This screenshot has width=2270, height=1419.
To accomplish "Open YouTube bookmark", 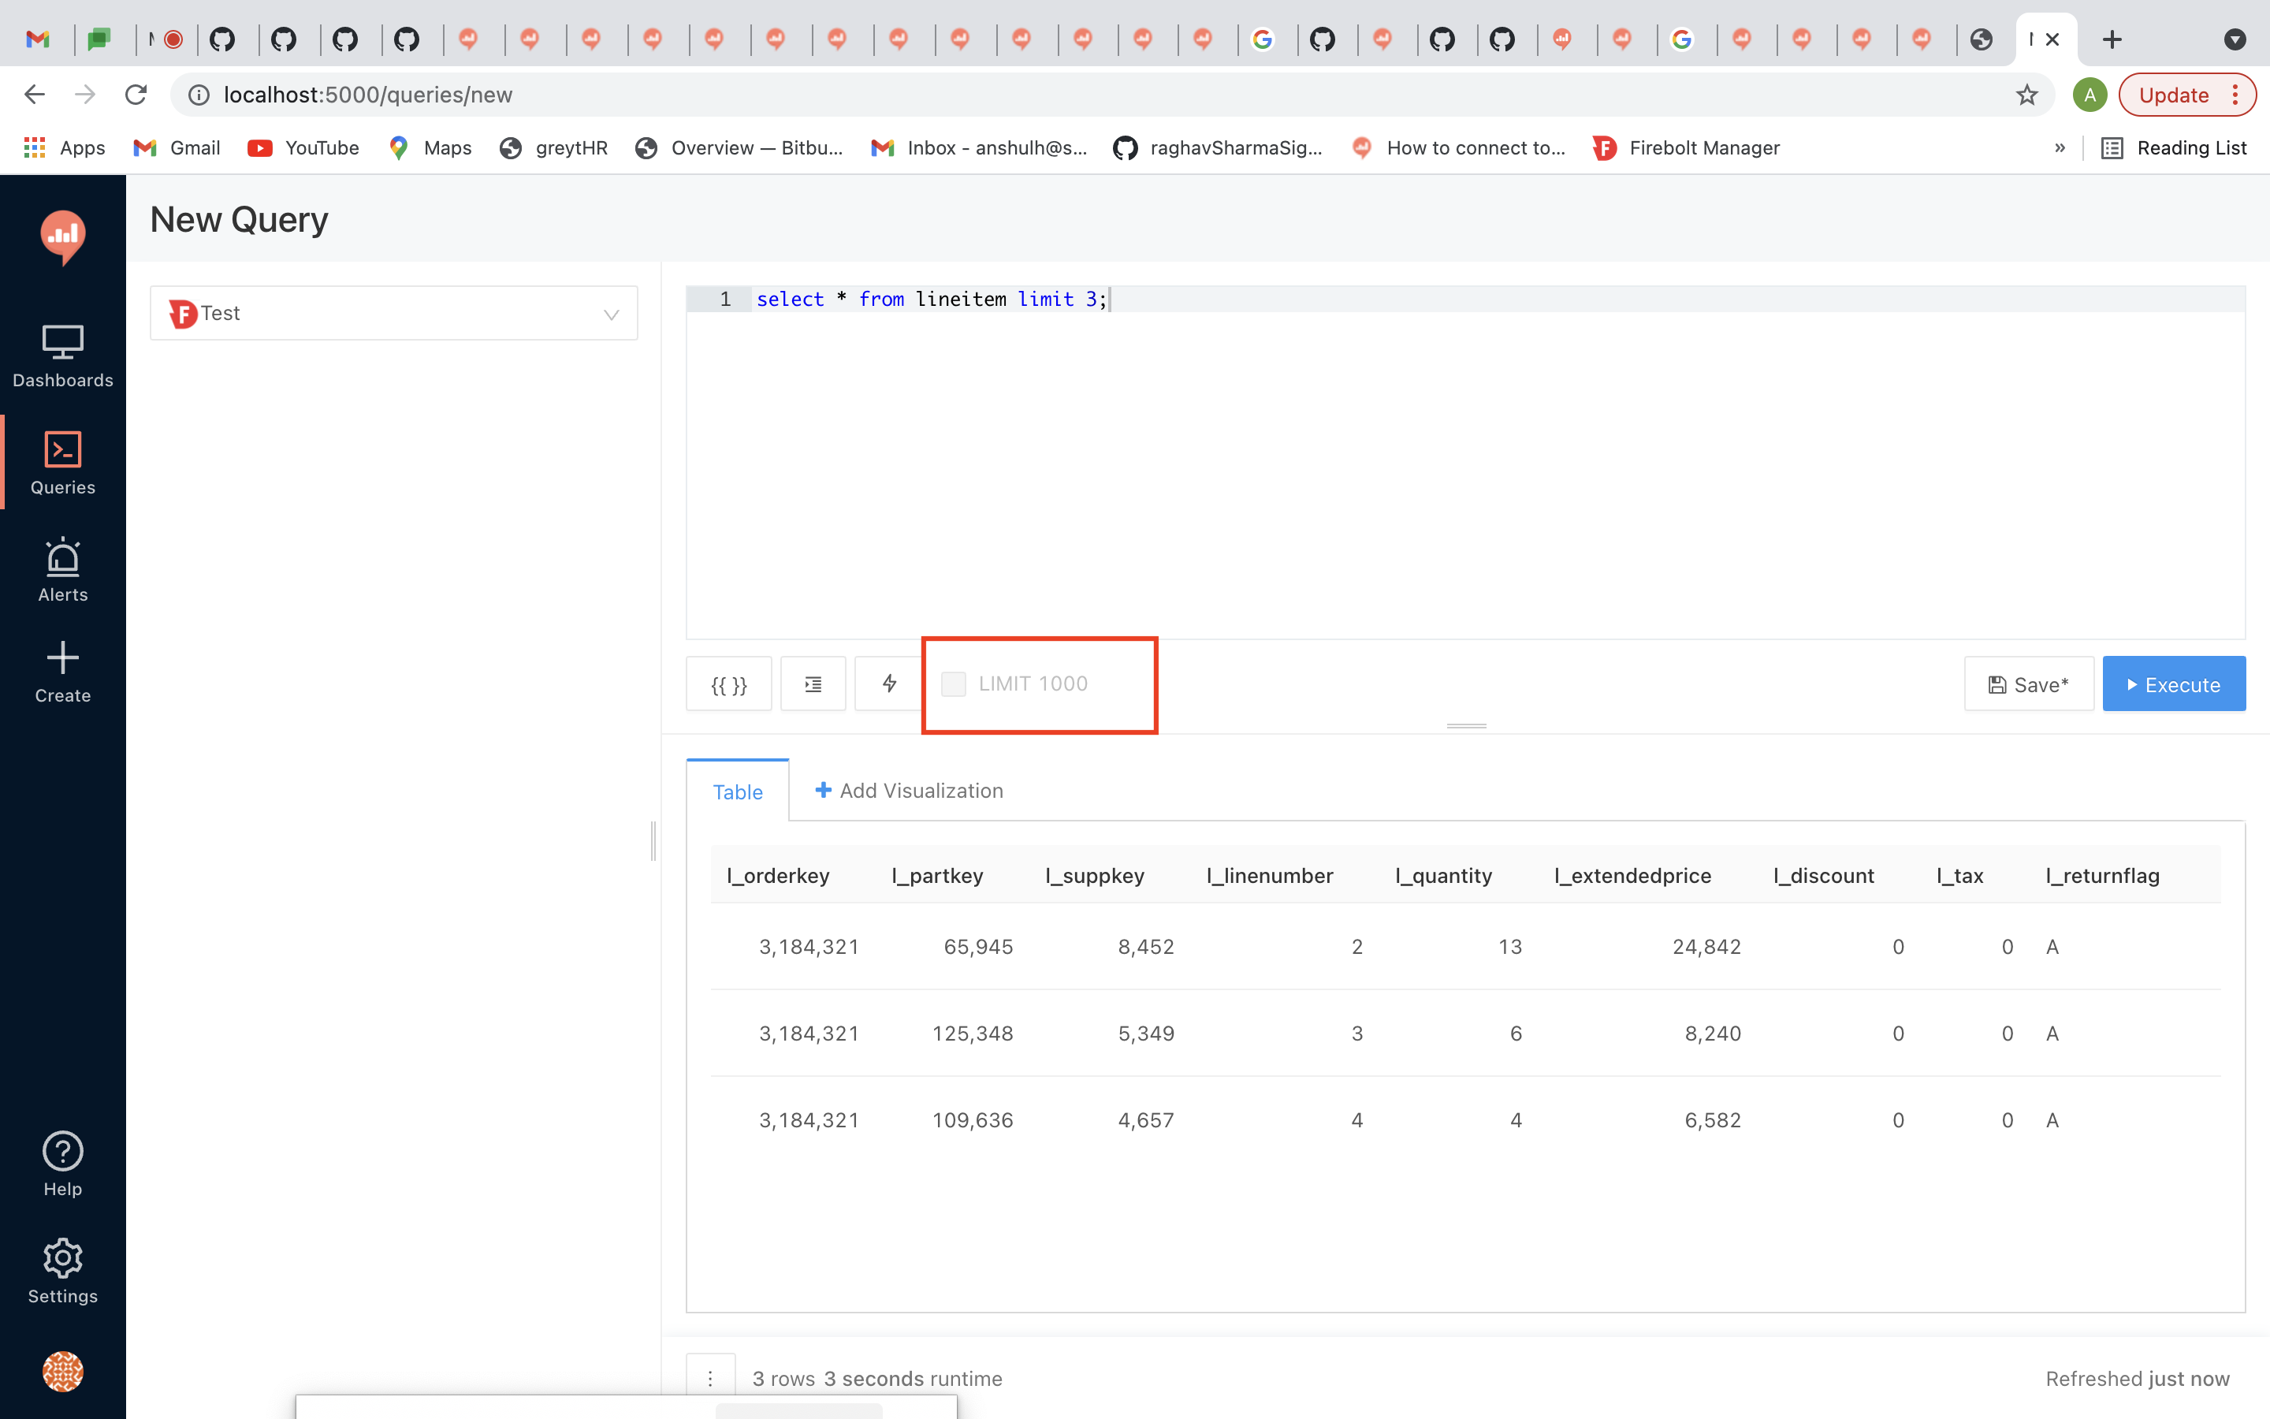I will pyautogui.click(x=303, y=147).
